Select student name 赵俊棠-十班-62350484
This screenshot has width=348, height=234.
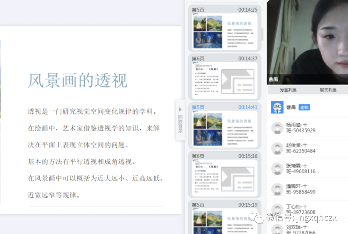301,148
